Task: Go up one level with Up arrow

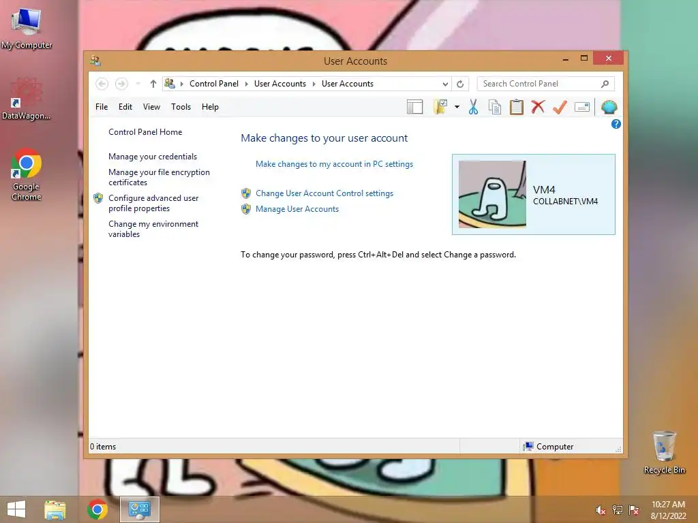Action: pos(153,84)
